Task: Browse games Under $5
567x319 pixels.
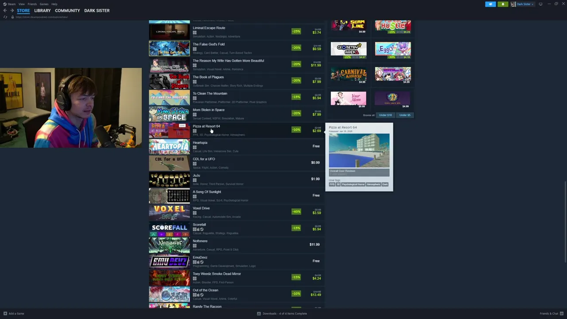Action: coord(405,115)
